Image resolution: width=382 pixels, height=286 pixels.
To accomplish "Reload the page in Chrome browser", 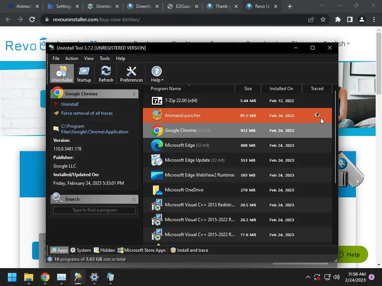I will point(32,19).
